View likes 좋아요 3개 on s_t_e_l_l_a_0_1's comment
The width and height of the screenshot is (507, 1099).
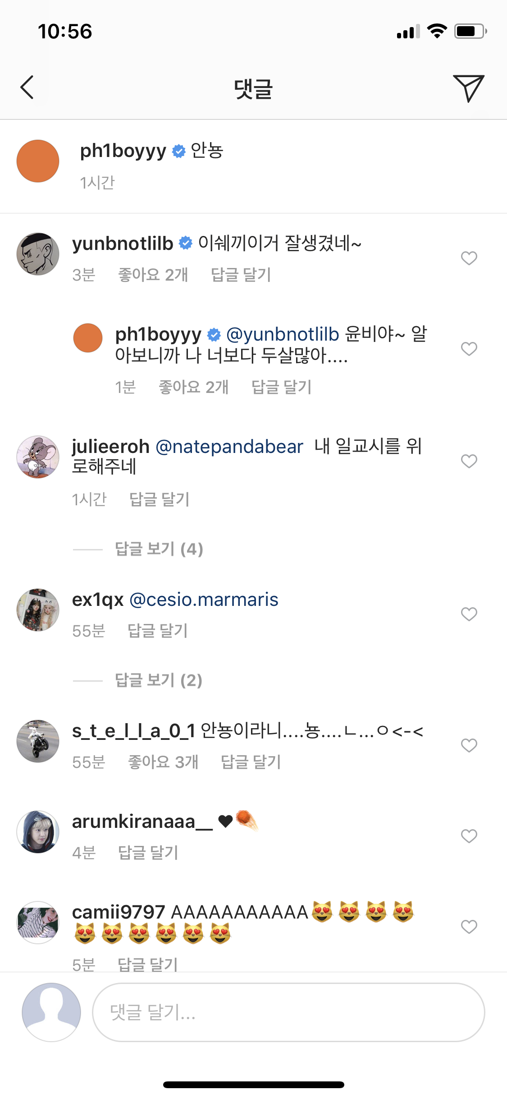163,762
